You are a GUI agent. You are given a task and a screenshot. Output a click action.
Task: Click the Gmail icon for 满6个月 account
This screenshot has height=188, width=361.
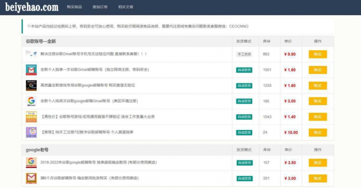(x=31, y=178)
